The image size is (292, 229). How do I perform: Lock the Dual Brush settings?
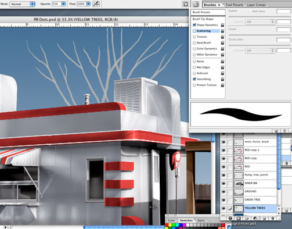pos(222,43)
